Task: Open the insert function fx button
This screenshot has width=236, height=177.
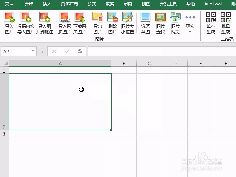Action: tap(80, 51)
